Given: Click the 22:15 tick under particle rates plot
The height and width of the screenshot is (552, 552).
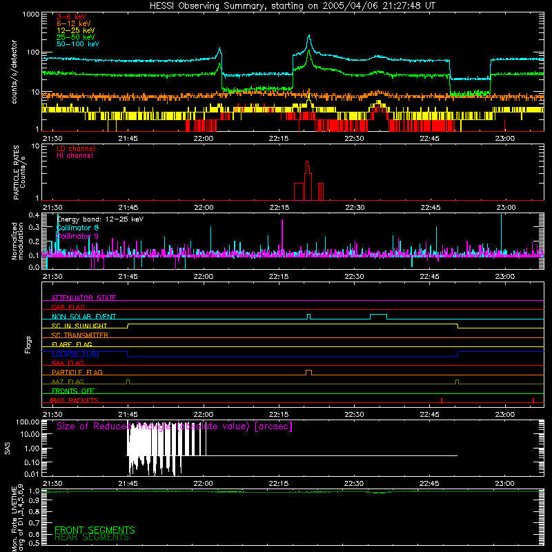Looking at the screenshot, I should pos(279,208).
